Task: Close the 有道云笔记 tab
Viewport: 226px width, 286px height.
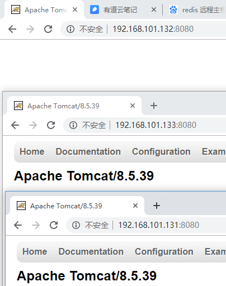Action: point(154,9)
